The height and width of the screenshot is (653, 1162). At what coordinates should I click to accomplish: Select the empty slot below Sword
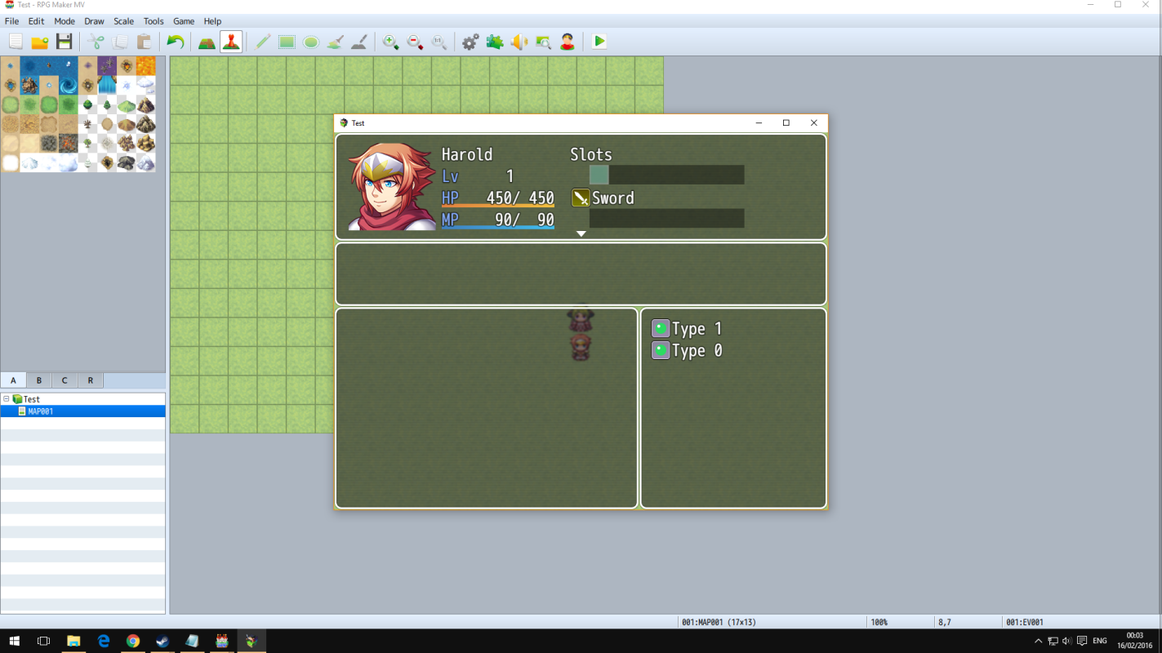666,219
